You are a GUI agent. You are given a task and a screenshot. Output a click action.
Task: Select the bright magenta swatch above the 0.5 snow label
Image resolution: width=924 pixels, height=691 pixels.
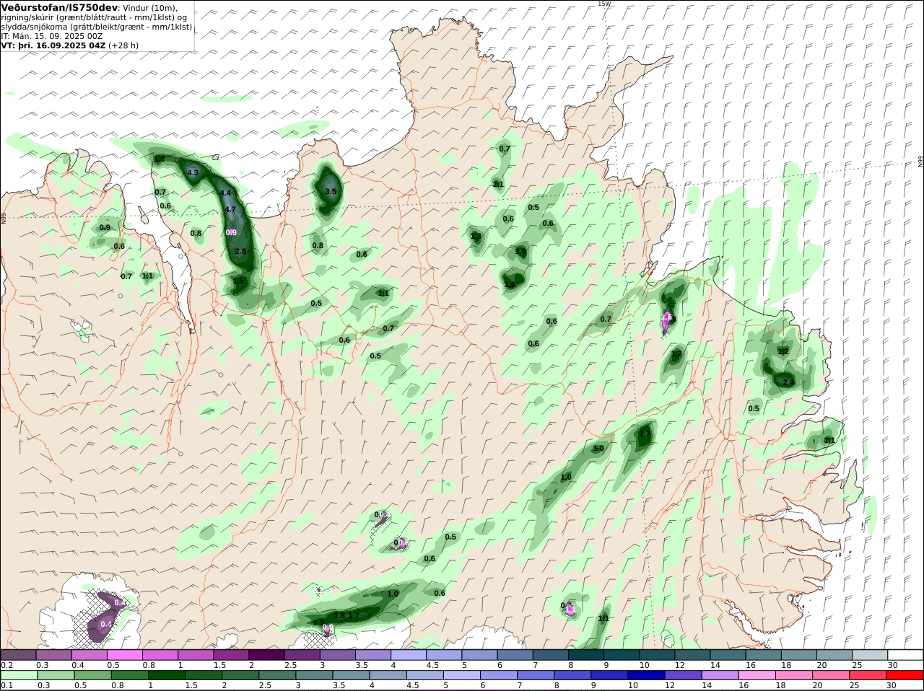[125, 655]
